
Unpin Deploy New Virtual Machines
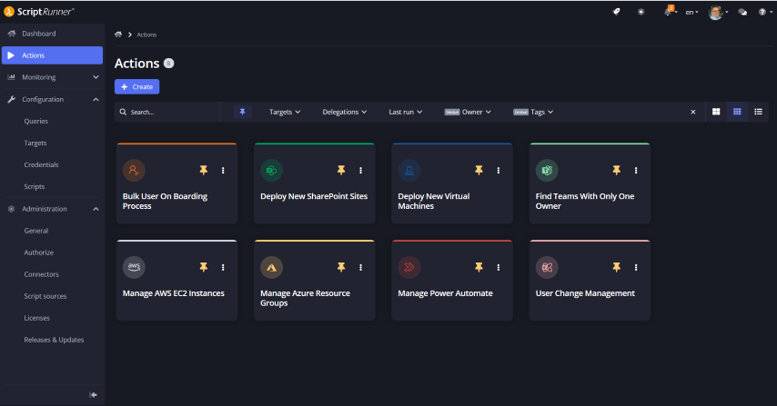click(x=479, y=170)
